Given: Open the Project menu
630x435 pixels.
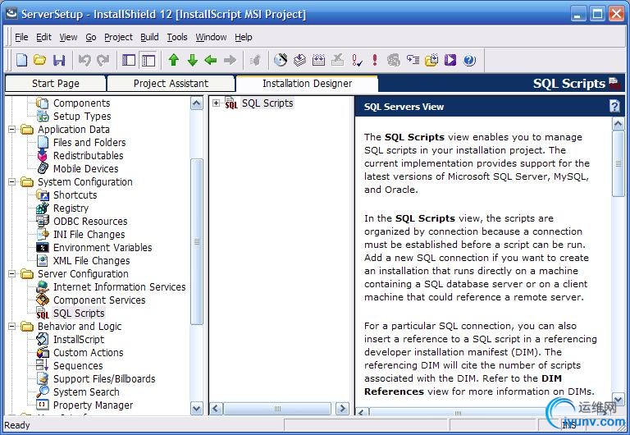Looking at the screenshot, I should (x=118, y=38).
